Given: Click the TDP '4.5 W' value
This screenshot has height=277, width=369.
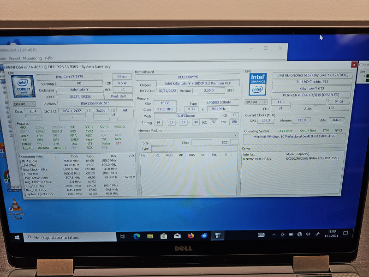Looking at the screenshot, I should [122, 83].
